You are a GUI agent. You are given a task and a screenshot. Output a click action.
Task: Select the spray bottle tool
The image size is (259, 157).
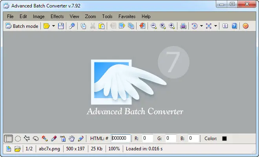coord(63,139)
